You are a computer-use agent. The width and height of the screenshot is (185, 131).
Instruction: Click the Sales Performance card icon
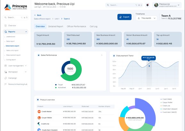tap(38, 55)
